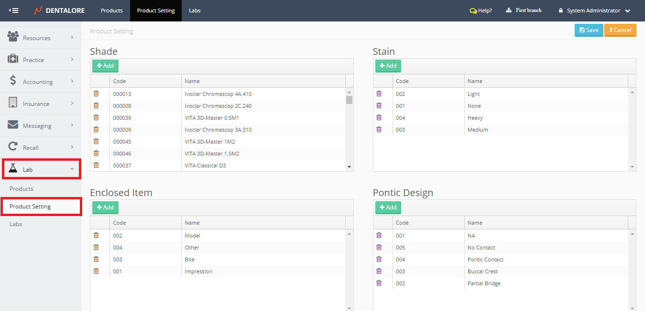Remove the Heavy stain using its trash icon

pyautogui.click(x=379, y=118)
